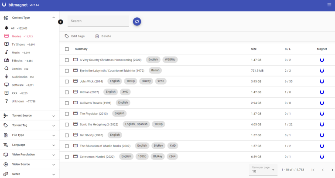Expand the Video Resolution filter

tap(30, 155)
